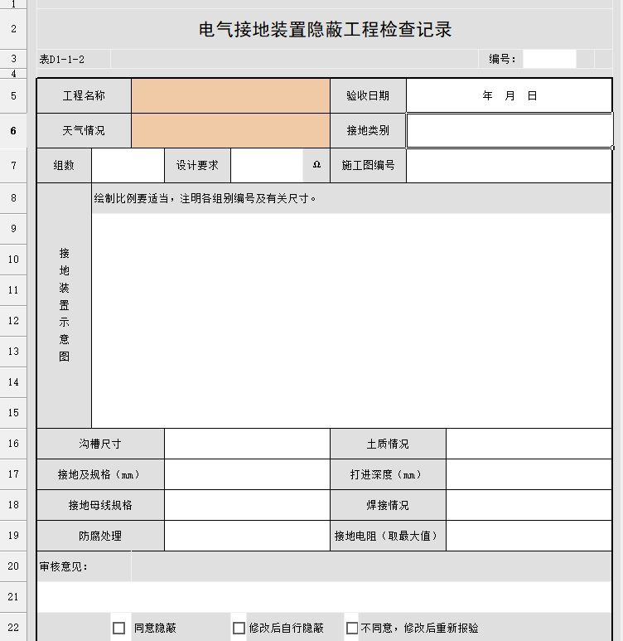623x641 pixels.
Task: Click the 打进深度（mm） value cell
Action: click(x=529, y=474)
